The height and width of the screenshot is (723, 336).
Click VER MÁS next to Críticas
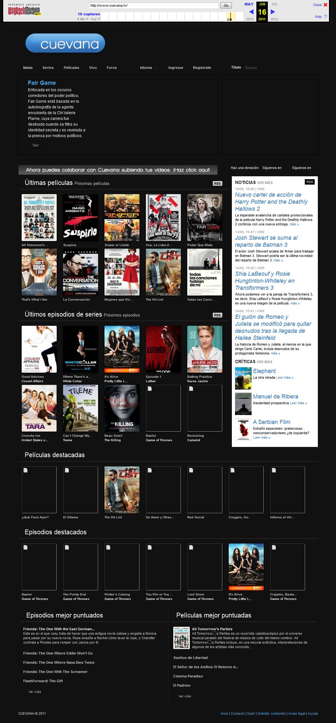(x=265, y=362)
